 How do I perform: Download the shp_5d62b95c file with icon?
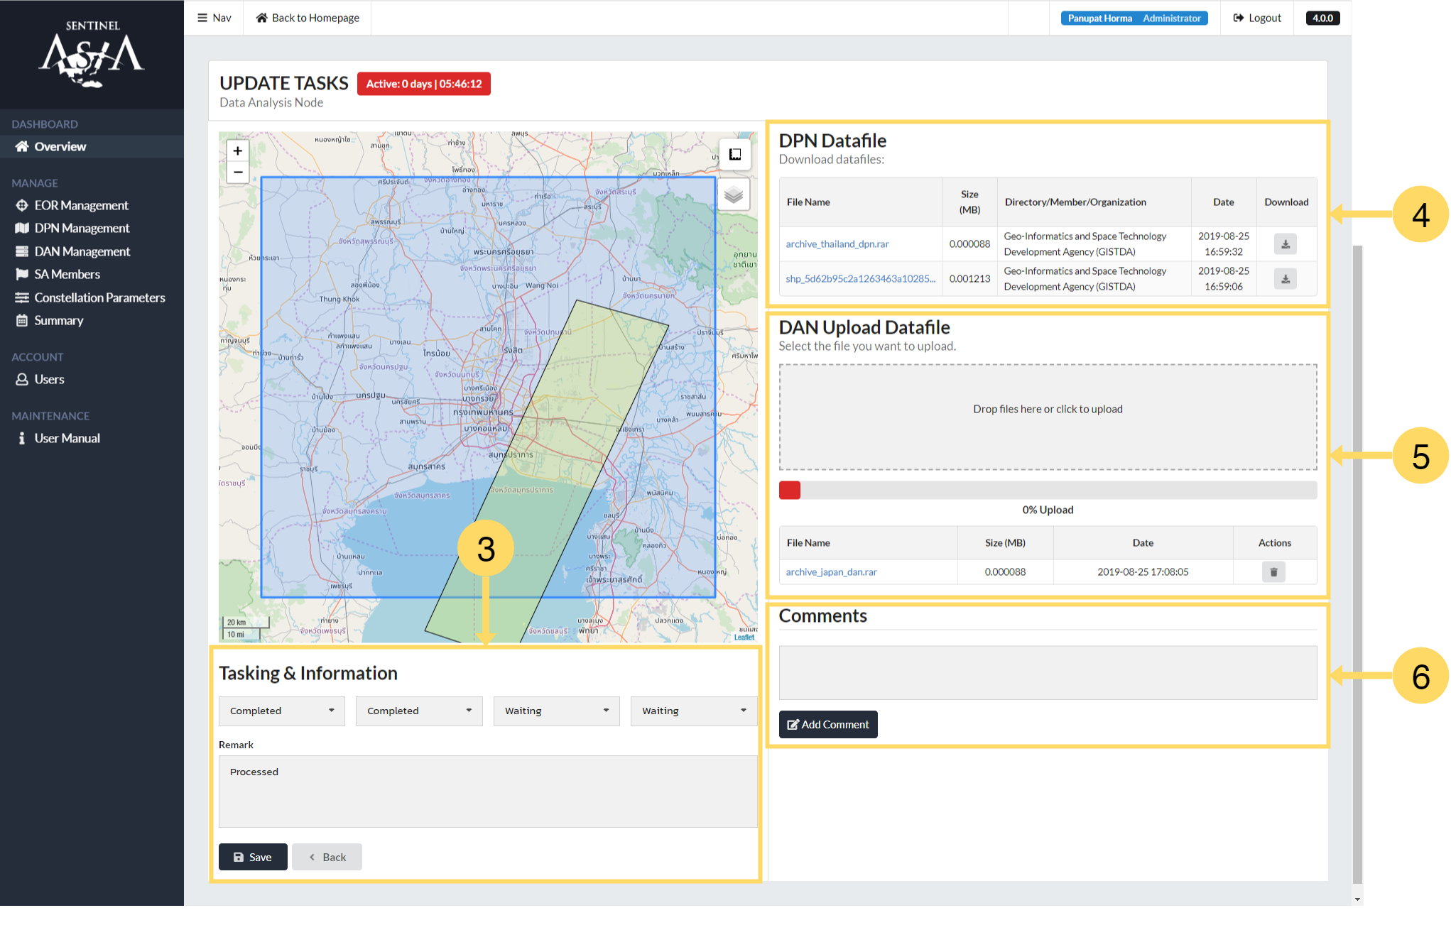[1286, 279]
